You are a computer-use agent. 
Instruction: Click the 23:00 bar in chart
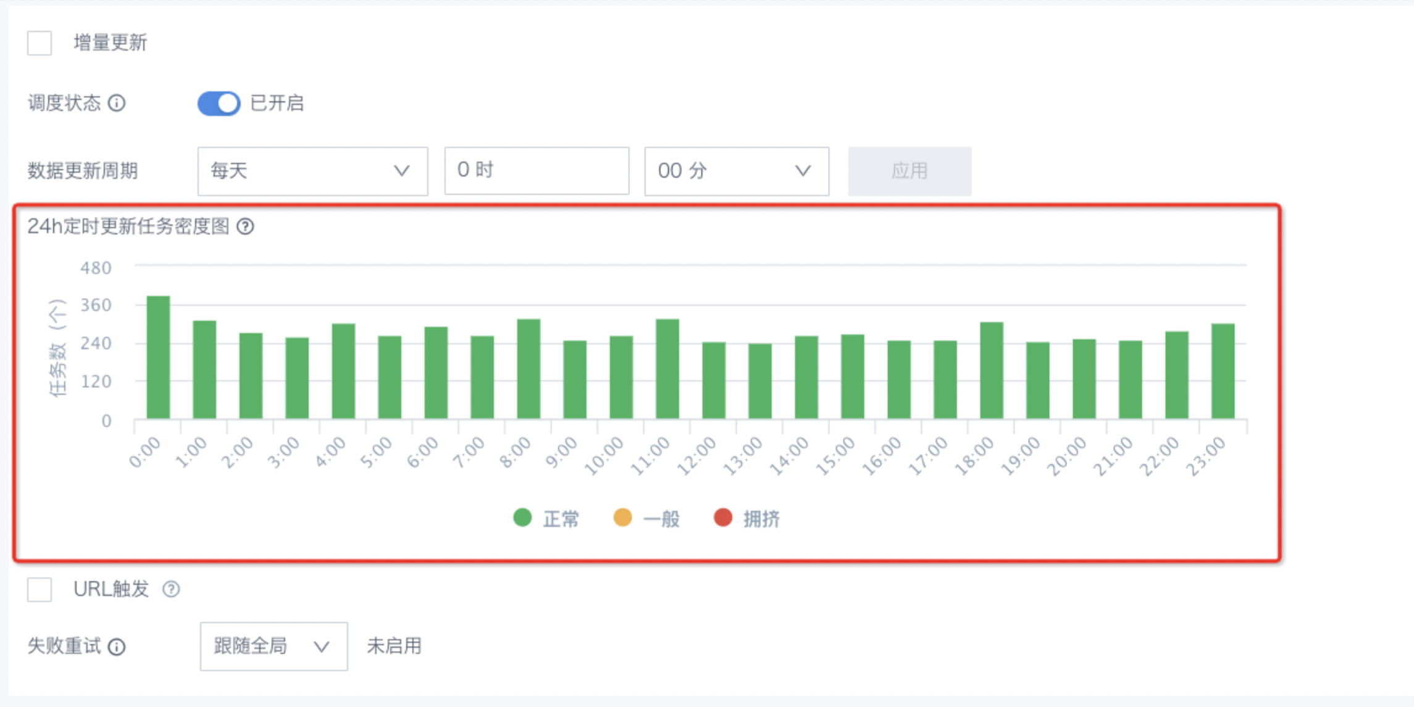(x=1223, y=371)
